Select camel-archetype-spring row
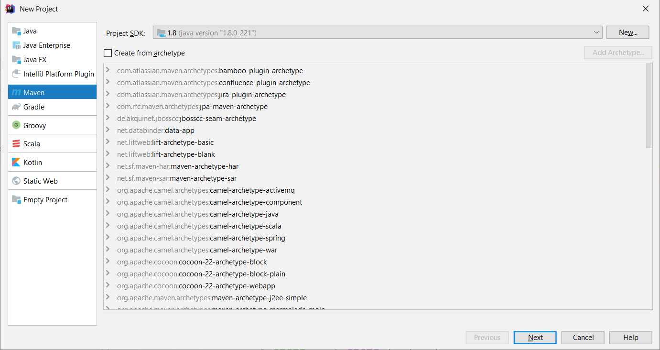Viewport: 660px width, 350px height. click(x=374, y=238)
